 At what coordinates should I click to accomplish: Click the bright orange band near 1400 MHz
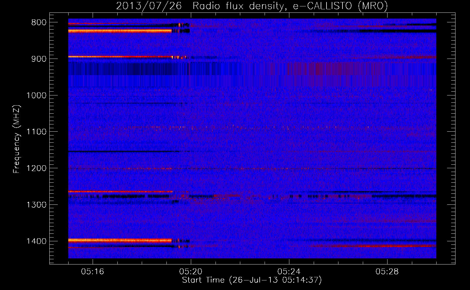pyautogui.click(x=120, y=240)
